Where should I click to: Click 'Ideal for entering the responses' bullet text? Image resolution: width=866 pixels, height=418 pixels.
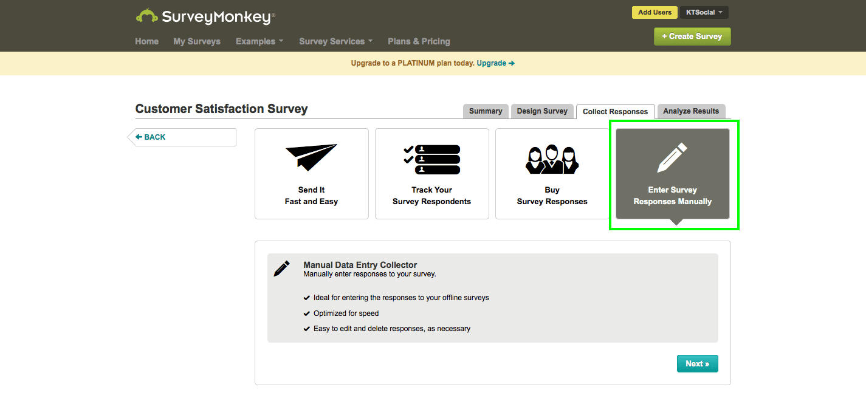(x=401, y=298)
